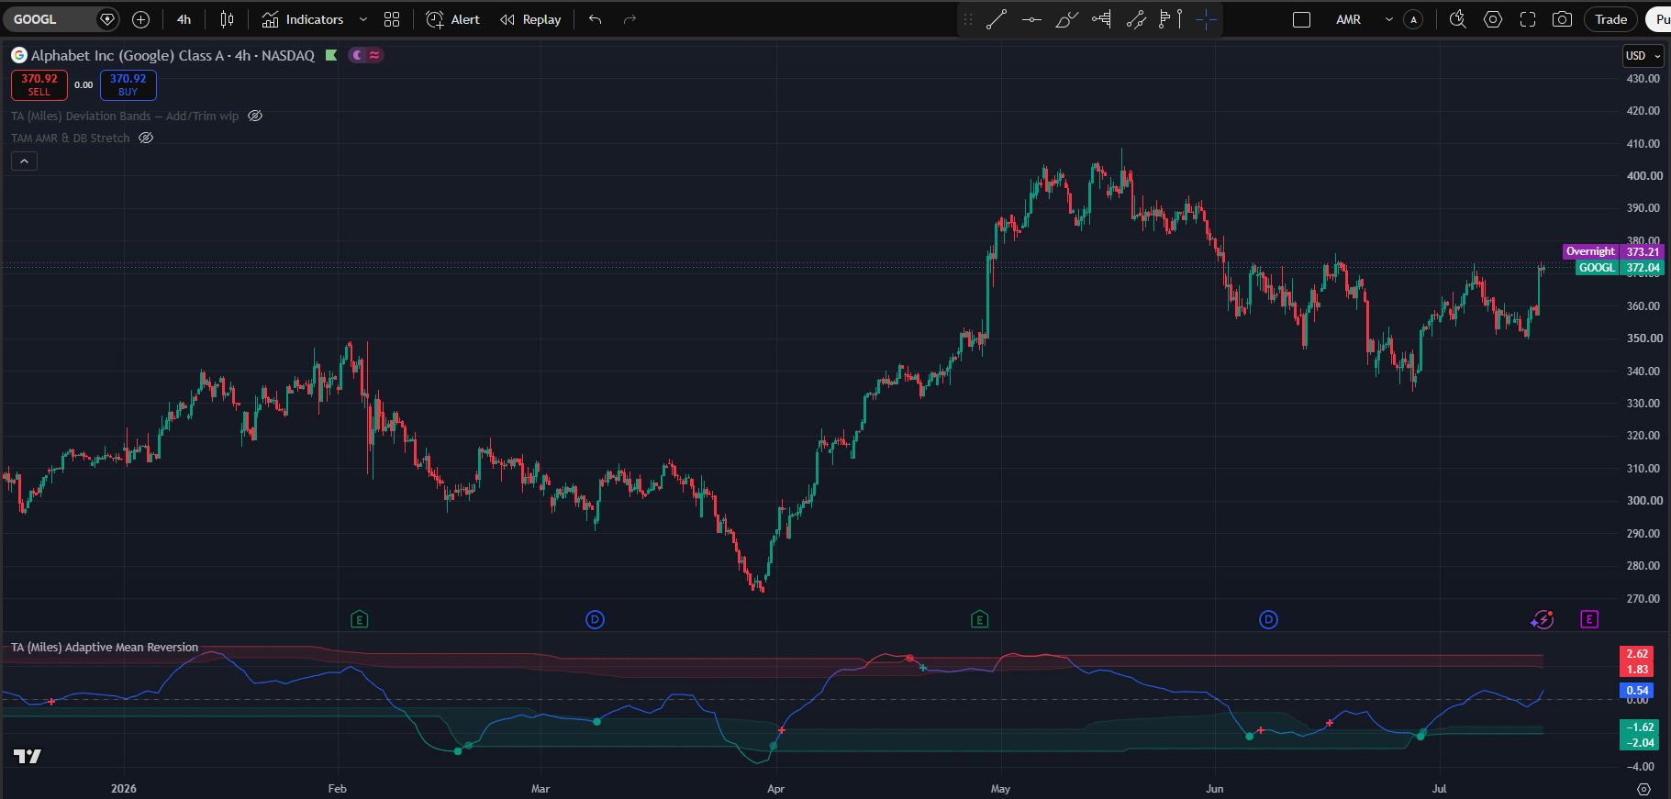Change currency using the USD dropdown
This screenshot has height=799, width=1671.
coord(1643,56)
